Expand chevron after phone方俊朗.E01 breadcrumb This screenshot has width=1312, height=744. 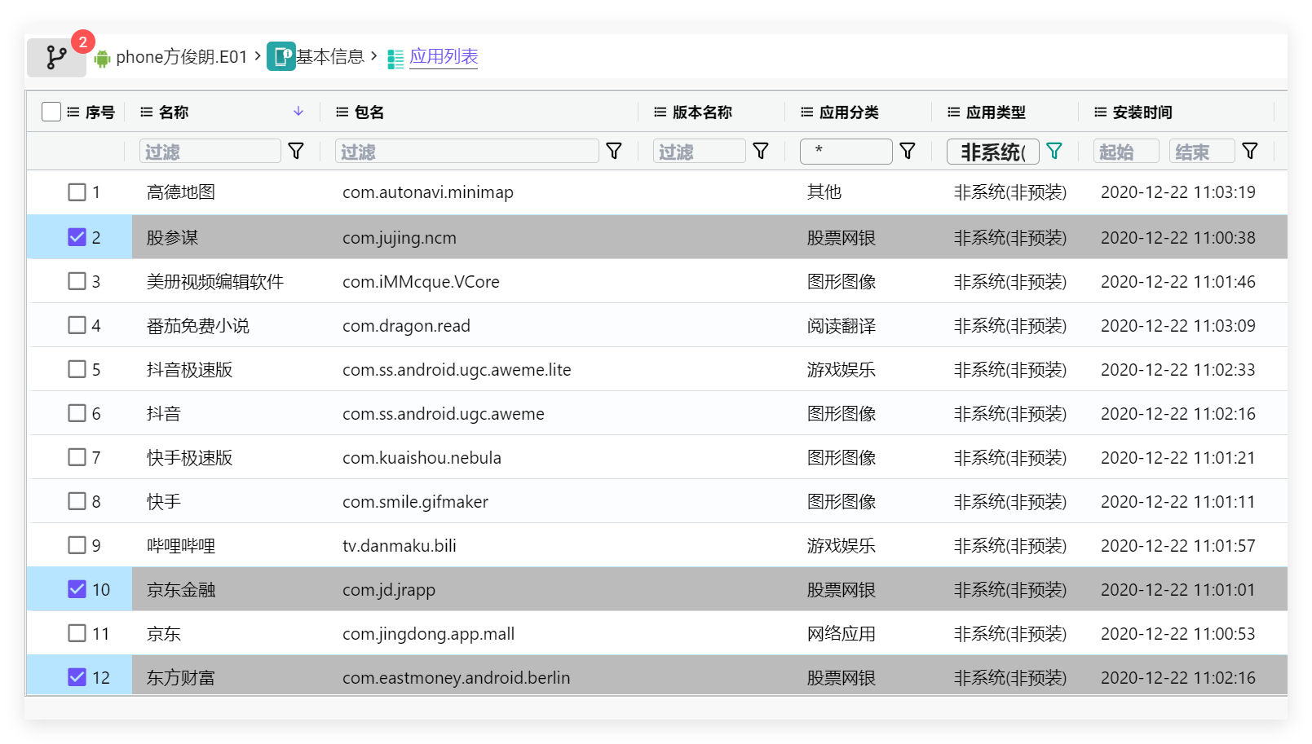tap(258, 56)
